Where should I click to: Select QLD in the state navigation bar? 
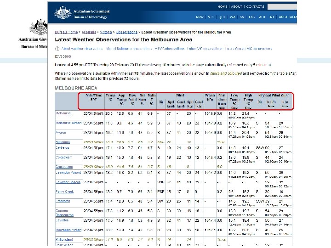(x=222, y=17)
